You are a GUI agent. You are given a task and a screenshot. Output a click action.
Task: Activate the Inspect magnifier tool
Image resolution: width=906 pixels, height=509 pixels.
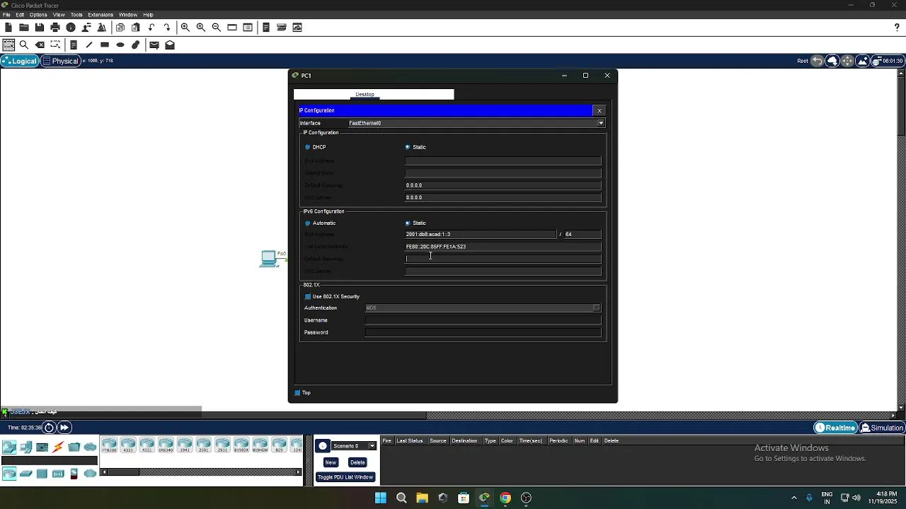tap(24, 45)
